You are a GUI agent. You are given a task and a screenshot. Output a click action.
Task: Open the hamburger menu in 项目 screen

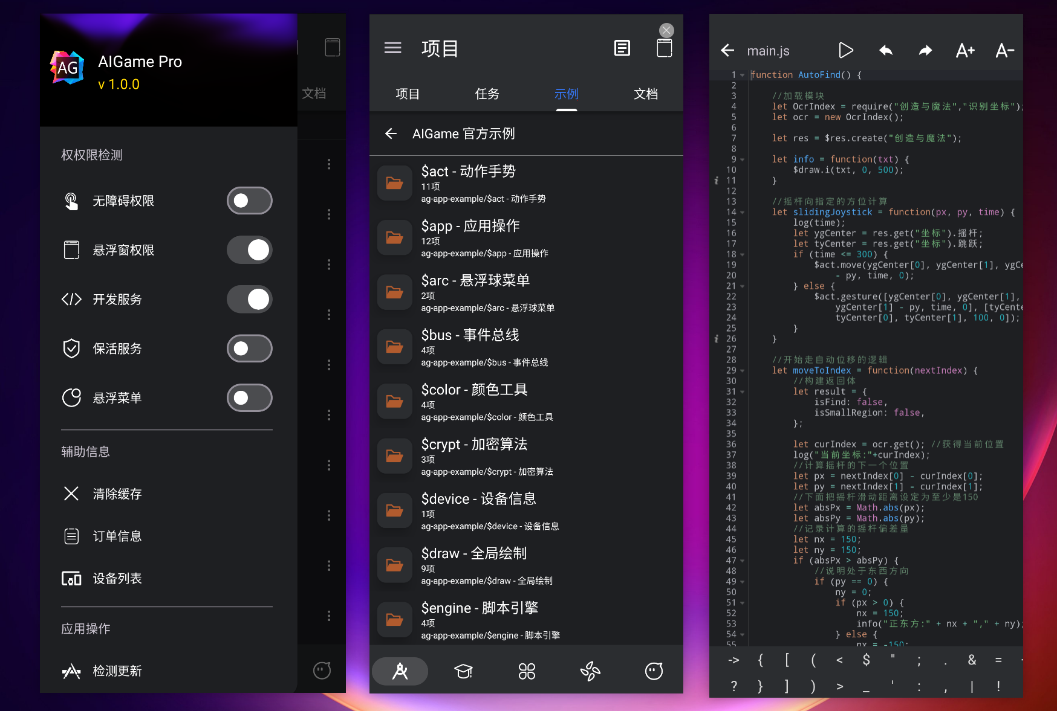pos(393,48)
